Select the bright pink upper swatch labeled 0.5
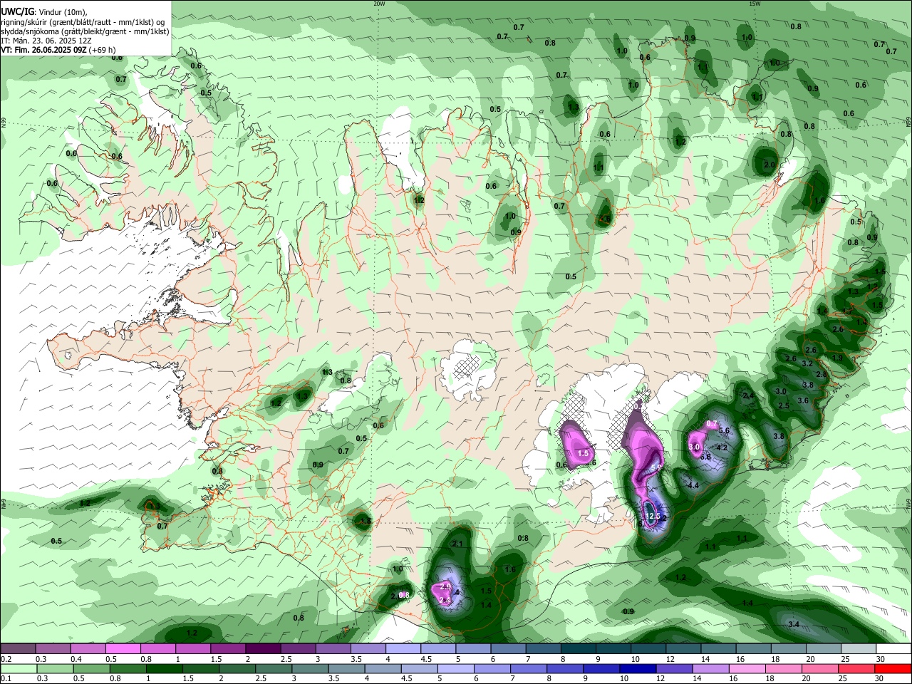Screen dimensions: 912x684 (123, 649)
